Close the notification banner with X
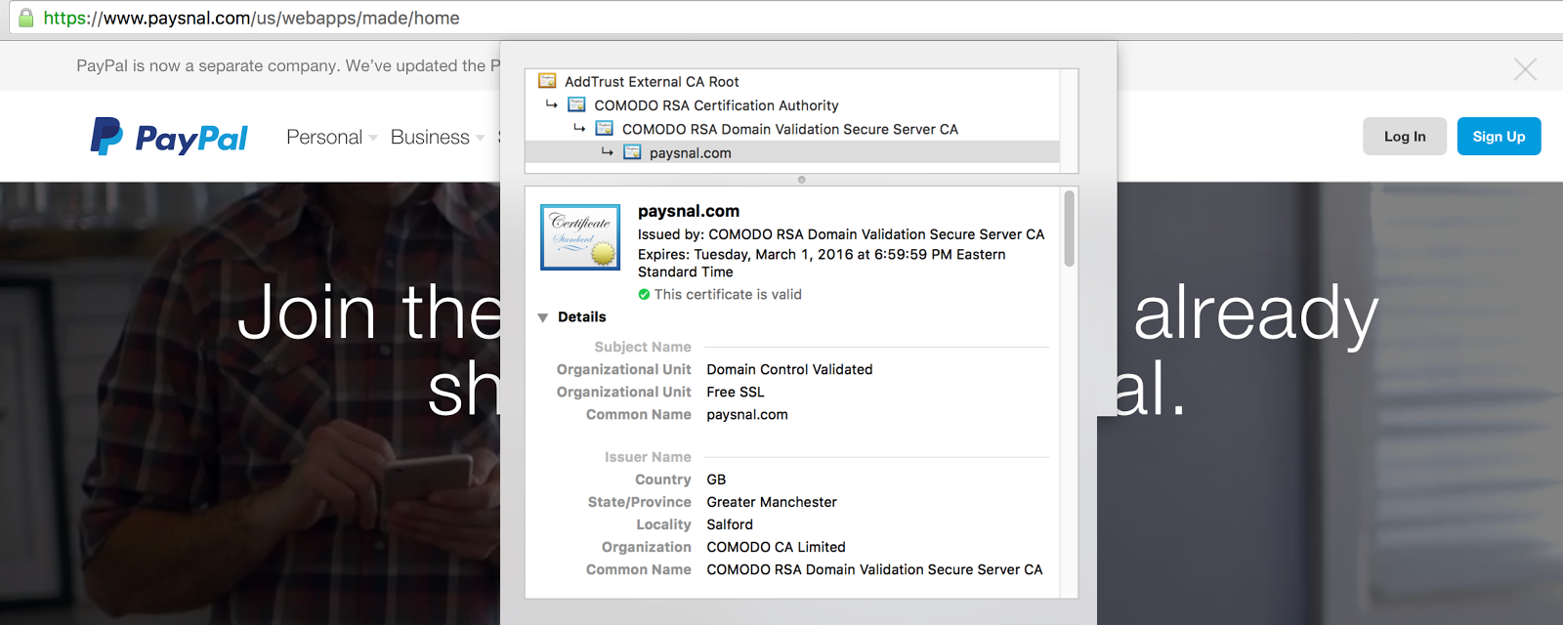The image size is (1563, 625). [x=1525, y=68]
